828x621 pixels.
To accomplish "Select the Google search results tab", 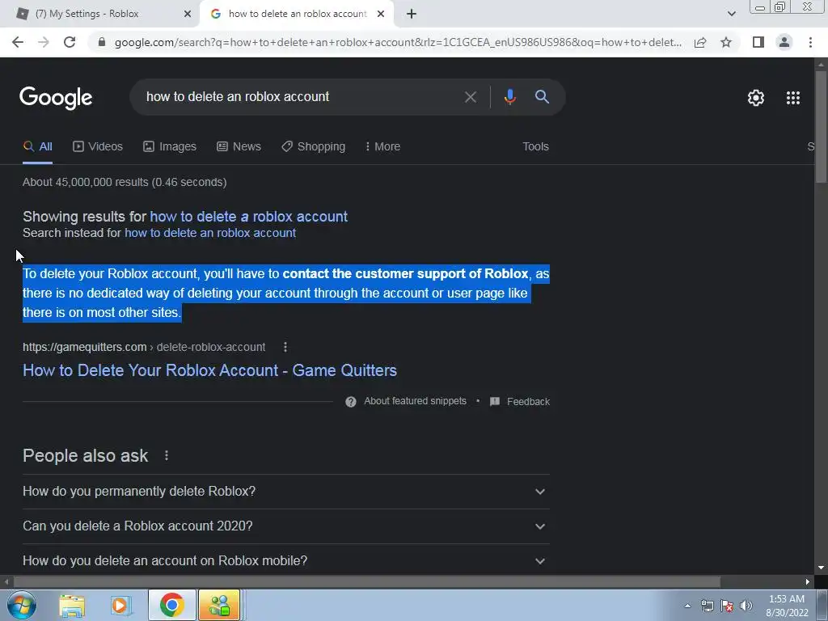I will tap(298, 14).
